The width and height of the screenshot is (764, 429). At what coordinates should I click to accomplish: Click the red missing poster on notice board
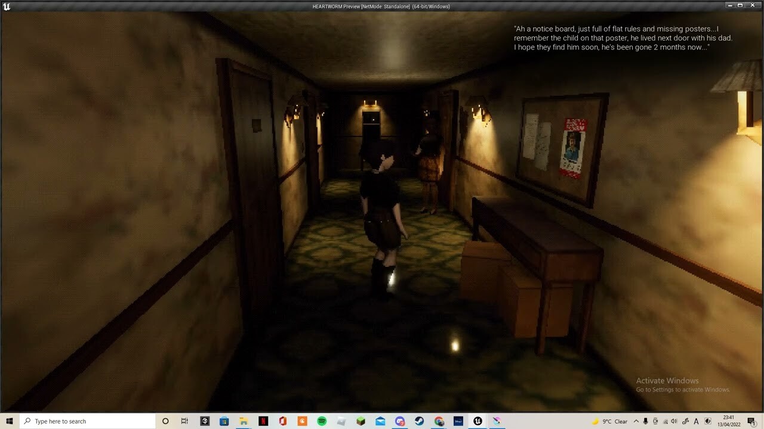pos(573,148)
